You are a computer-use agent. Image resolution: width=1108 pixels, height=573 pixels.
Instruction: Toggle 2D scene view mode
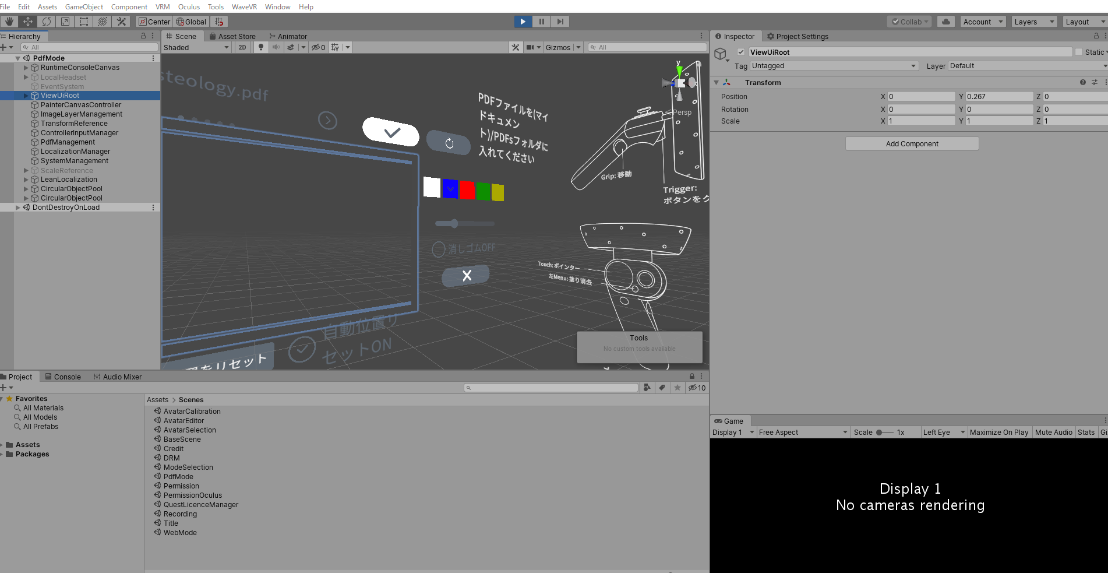coord(242,47)
